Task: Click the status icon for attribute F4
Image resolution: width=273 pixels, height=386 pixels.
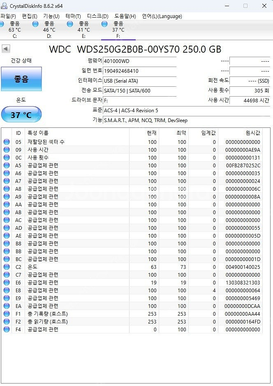Action: [x=7, y=329]
